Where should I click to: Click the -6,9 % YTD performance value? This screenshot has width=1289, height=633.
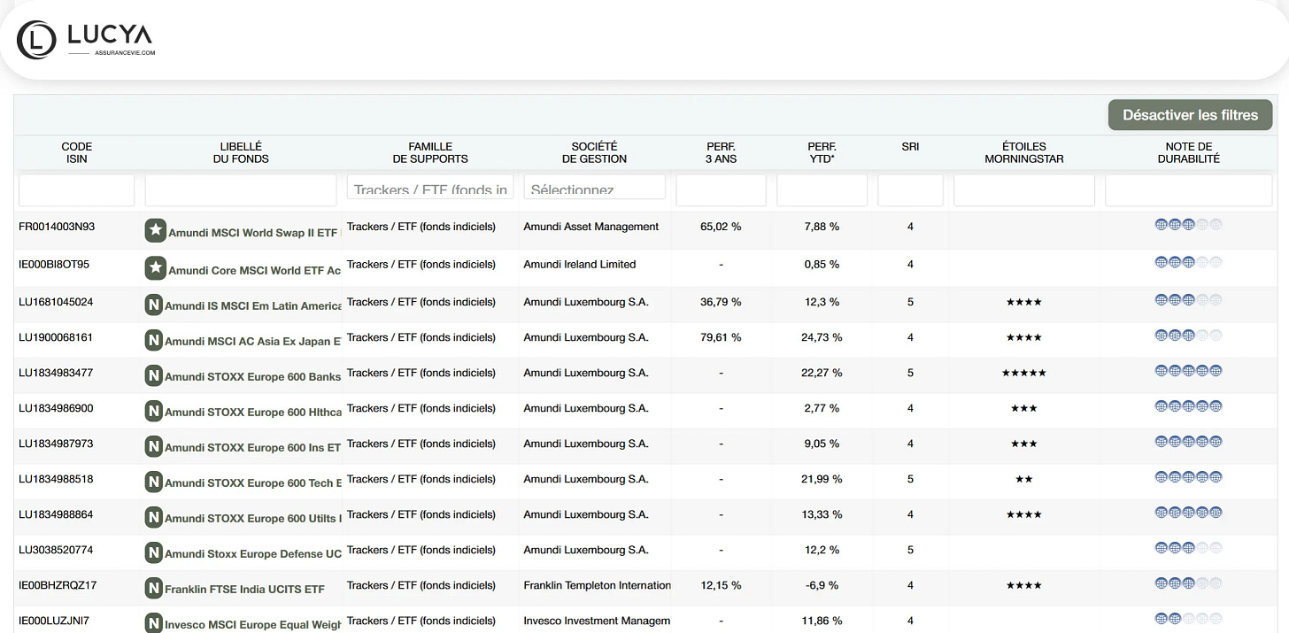pyautogui.click(x=822, y=585)
